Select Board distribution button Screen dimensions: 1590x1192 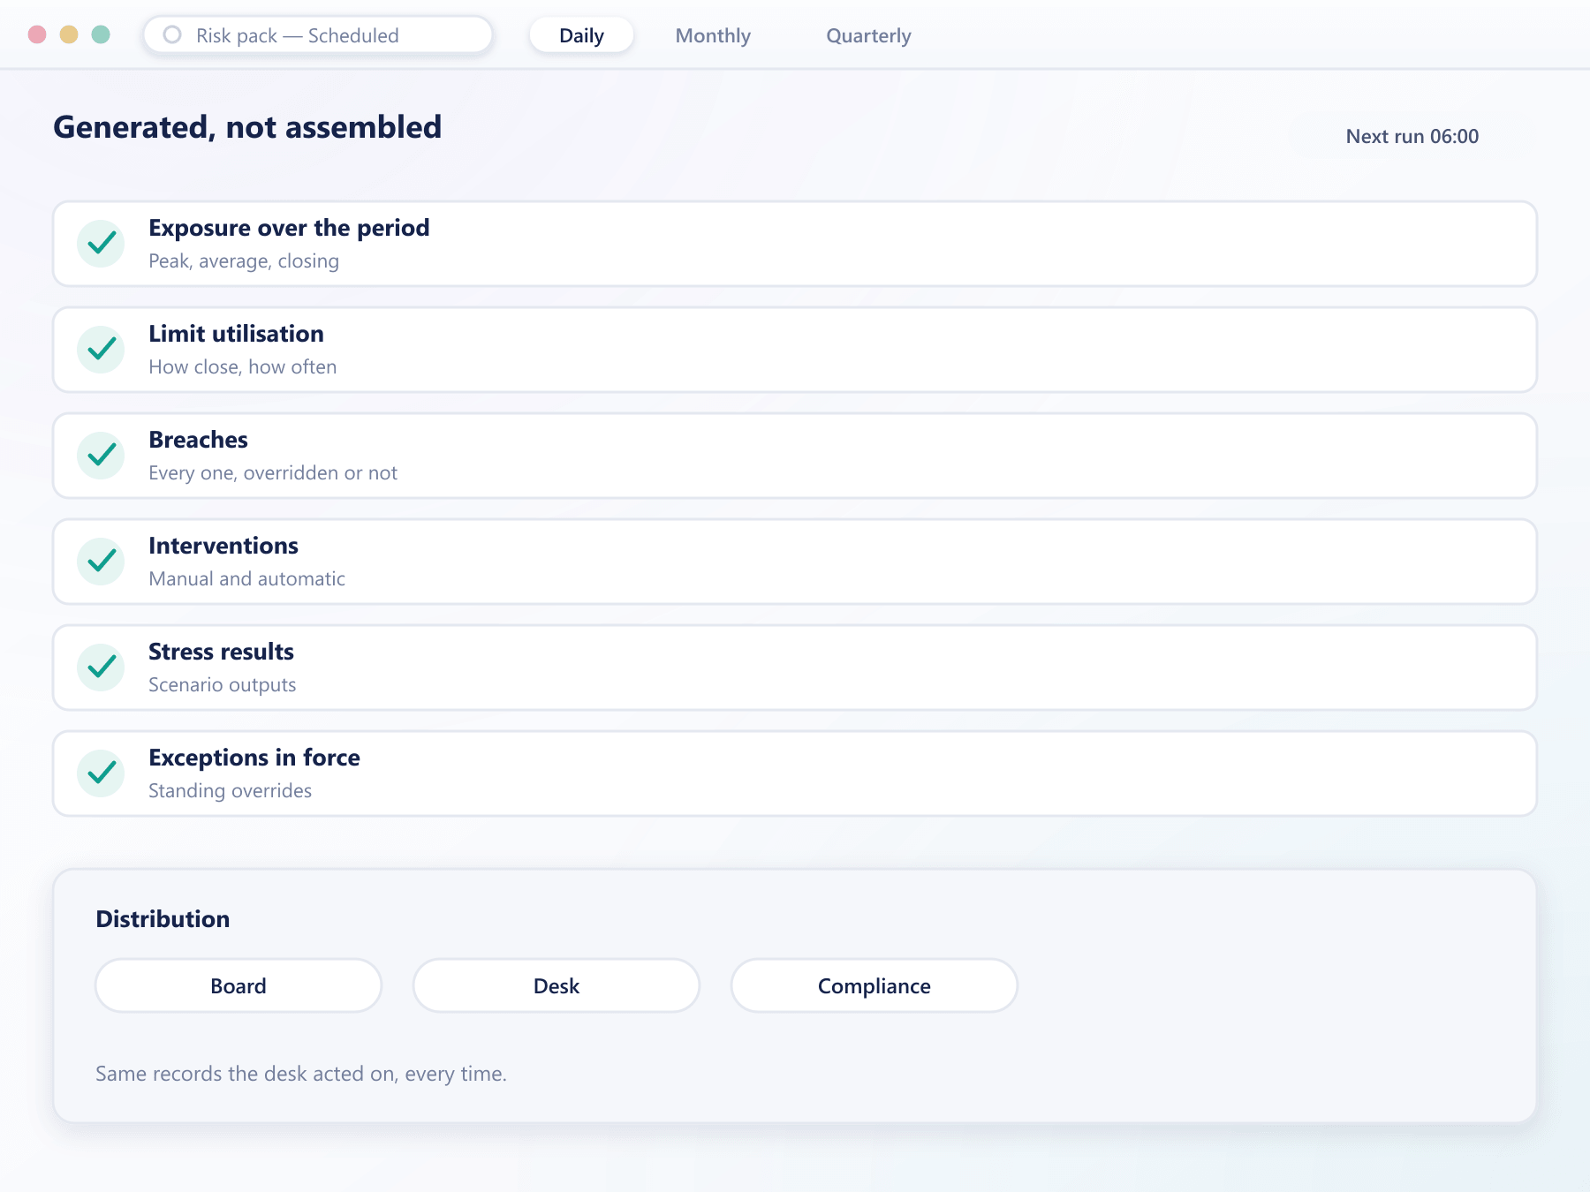tap(238, 985)
